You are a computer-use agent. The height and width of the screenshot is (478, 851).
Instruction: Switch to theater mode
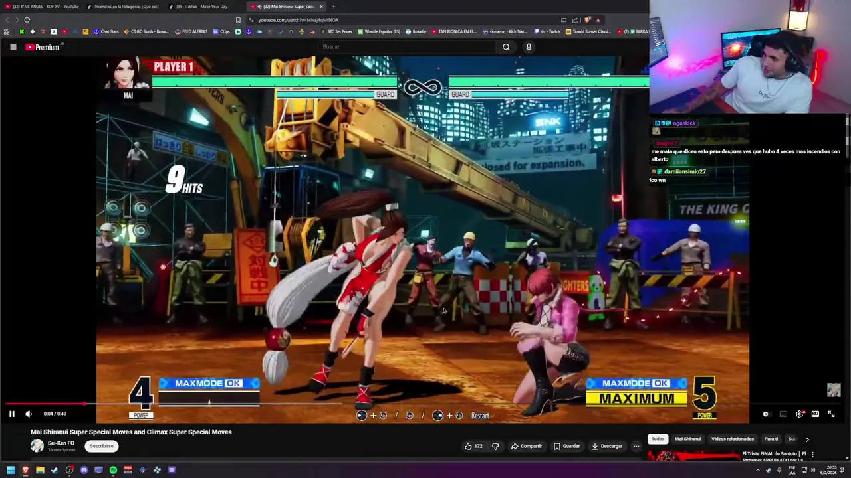[815, 414]
